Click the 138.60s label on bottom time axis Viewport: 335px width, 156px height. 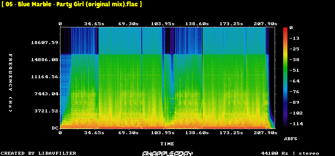197,133
